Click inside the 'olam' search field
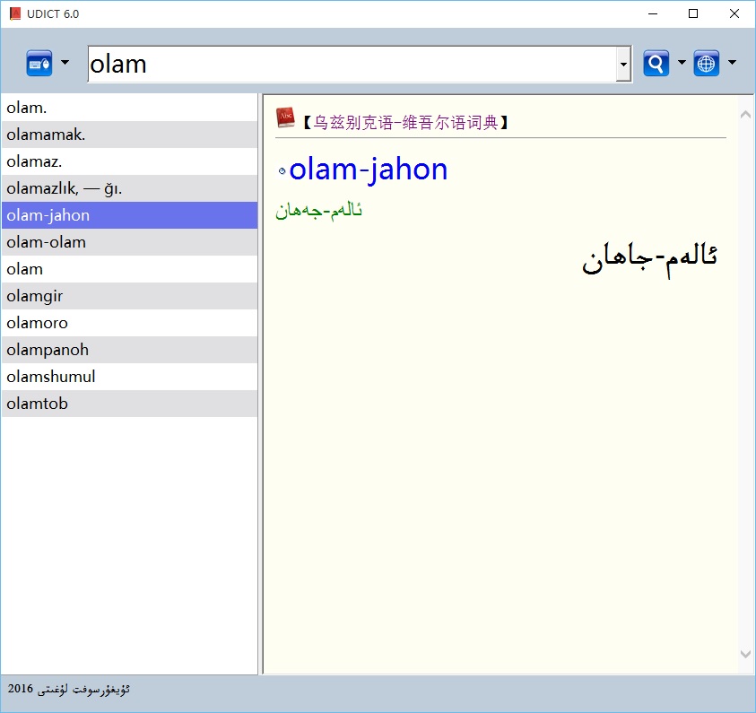The width and height of the screenshot is (756, 713). tap(350, 65)
